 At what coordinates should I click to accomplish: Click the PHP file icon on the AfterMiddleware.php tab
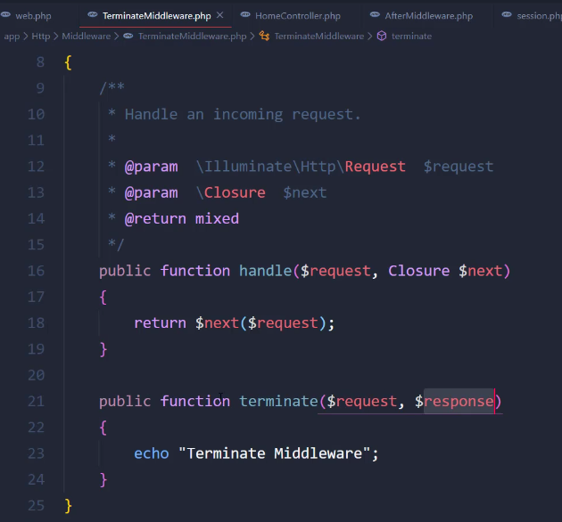[375, 14]
